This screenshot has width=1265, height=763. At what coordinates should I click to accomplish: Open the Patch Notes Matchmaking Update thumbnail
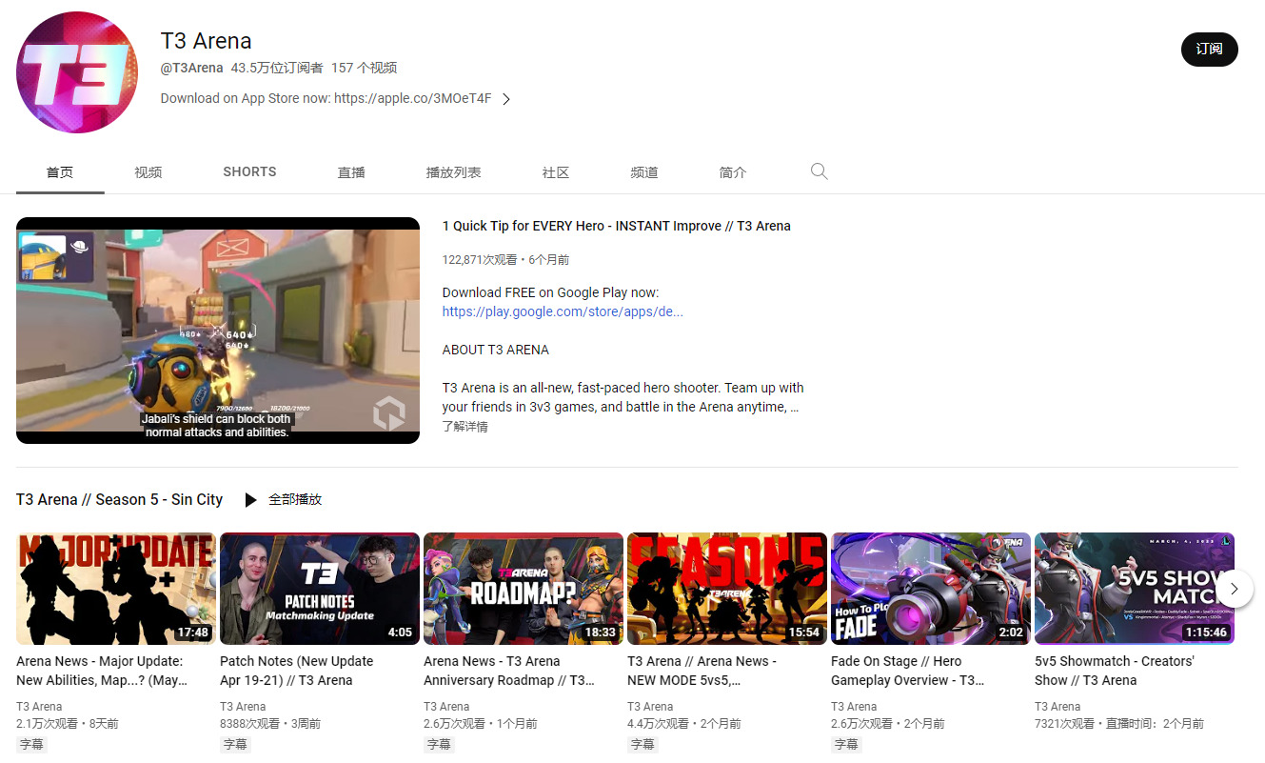pyautogui.click(x=320, y=589)
